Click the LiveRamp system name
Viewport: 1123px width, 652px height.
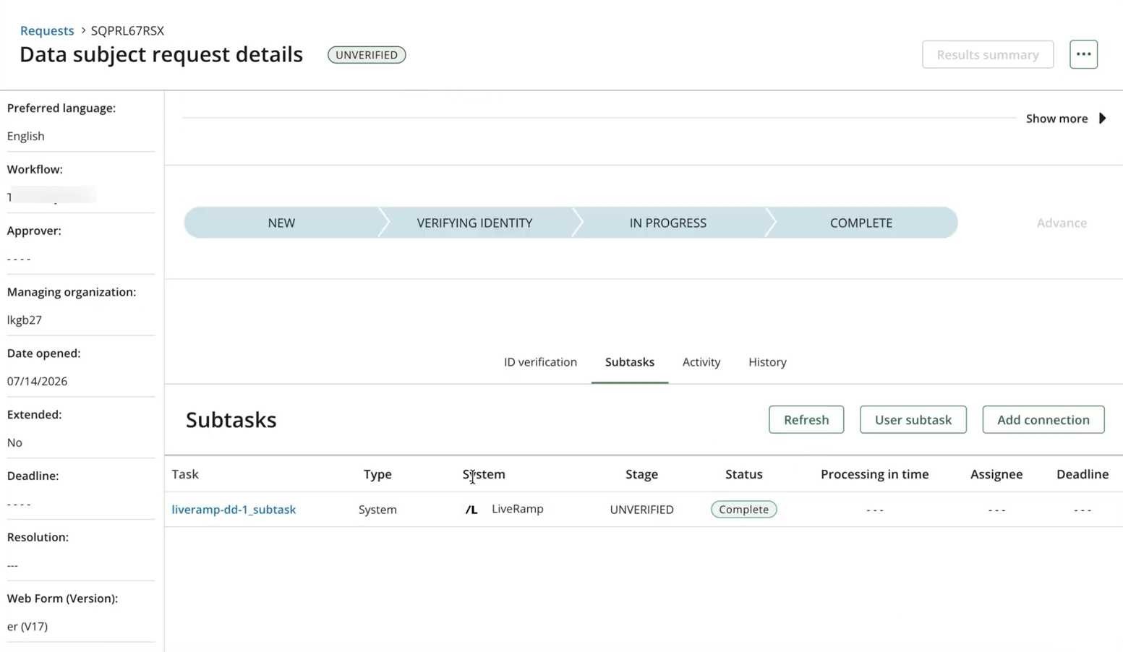(x=517, y=509)
